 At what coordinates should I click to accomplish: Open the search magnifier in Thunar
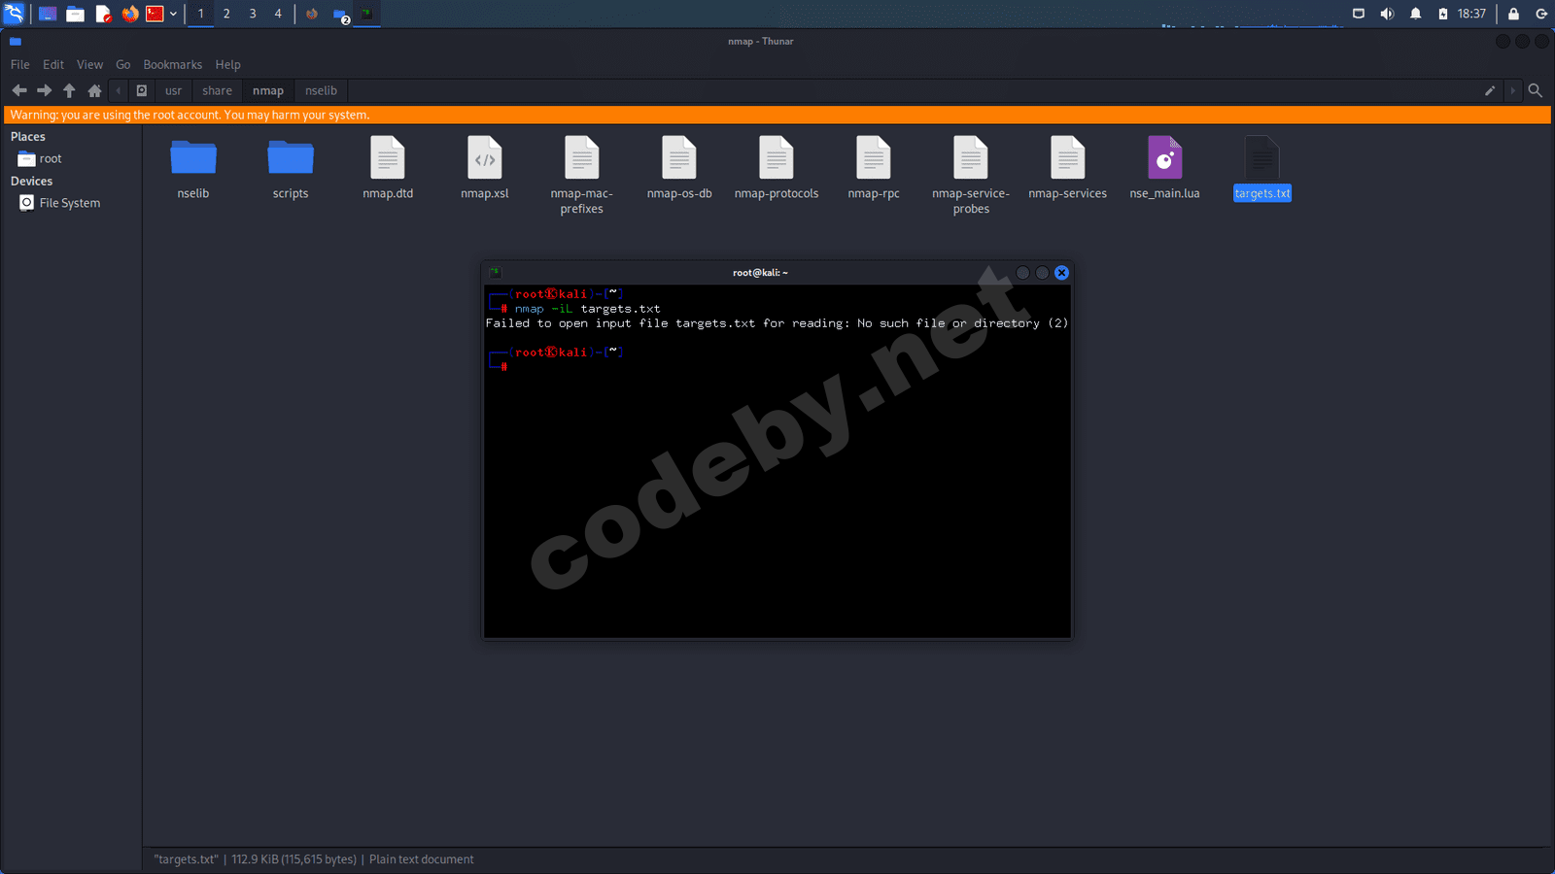(x=1536, y=90)
